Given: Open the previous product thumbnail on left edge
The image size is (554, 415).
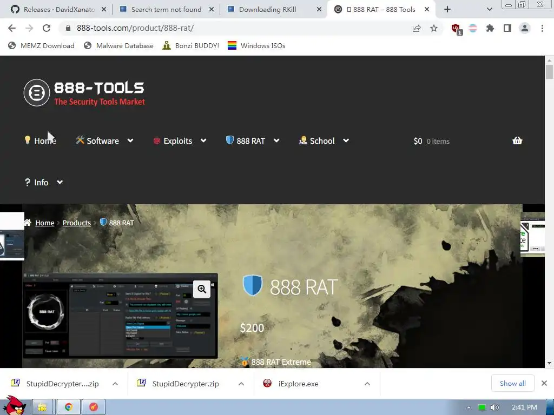Looking at the screenshot, I should point(12,236).
